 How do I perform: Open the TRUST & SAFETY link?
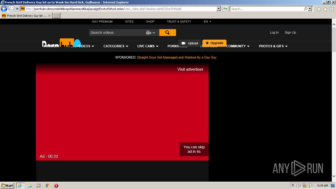[179, 22]
